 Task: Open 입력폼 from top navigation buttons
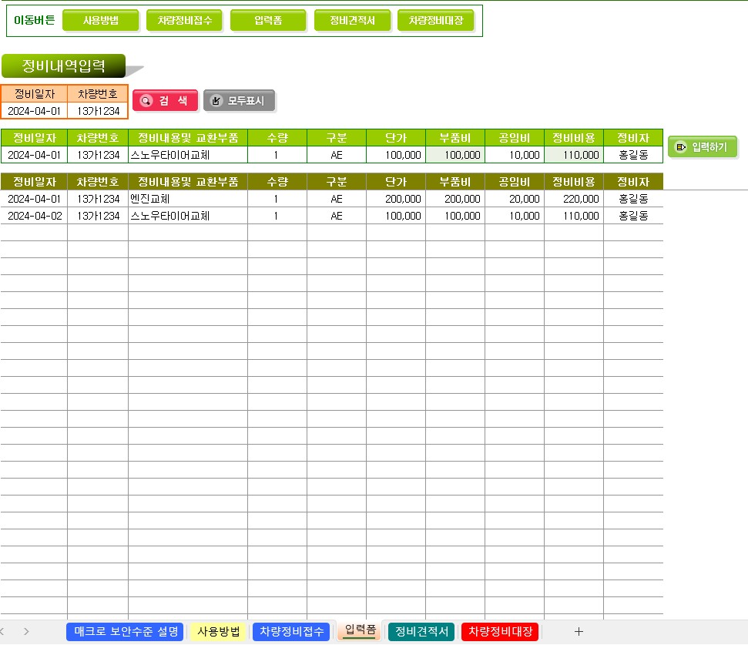point(268,21)
